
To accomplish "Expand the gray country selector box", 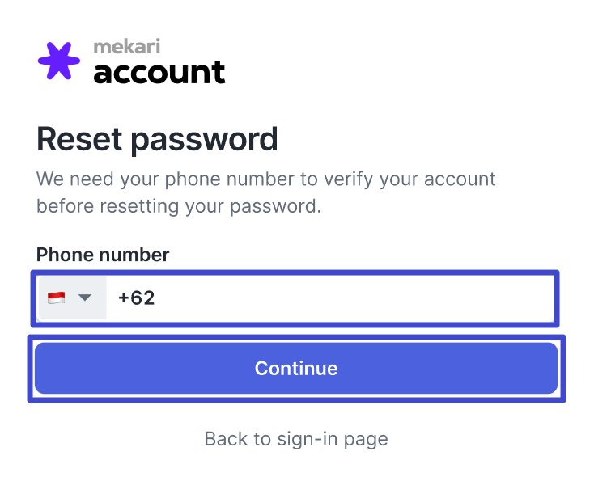I will coord(72,298).
